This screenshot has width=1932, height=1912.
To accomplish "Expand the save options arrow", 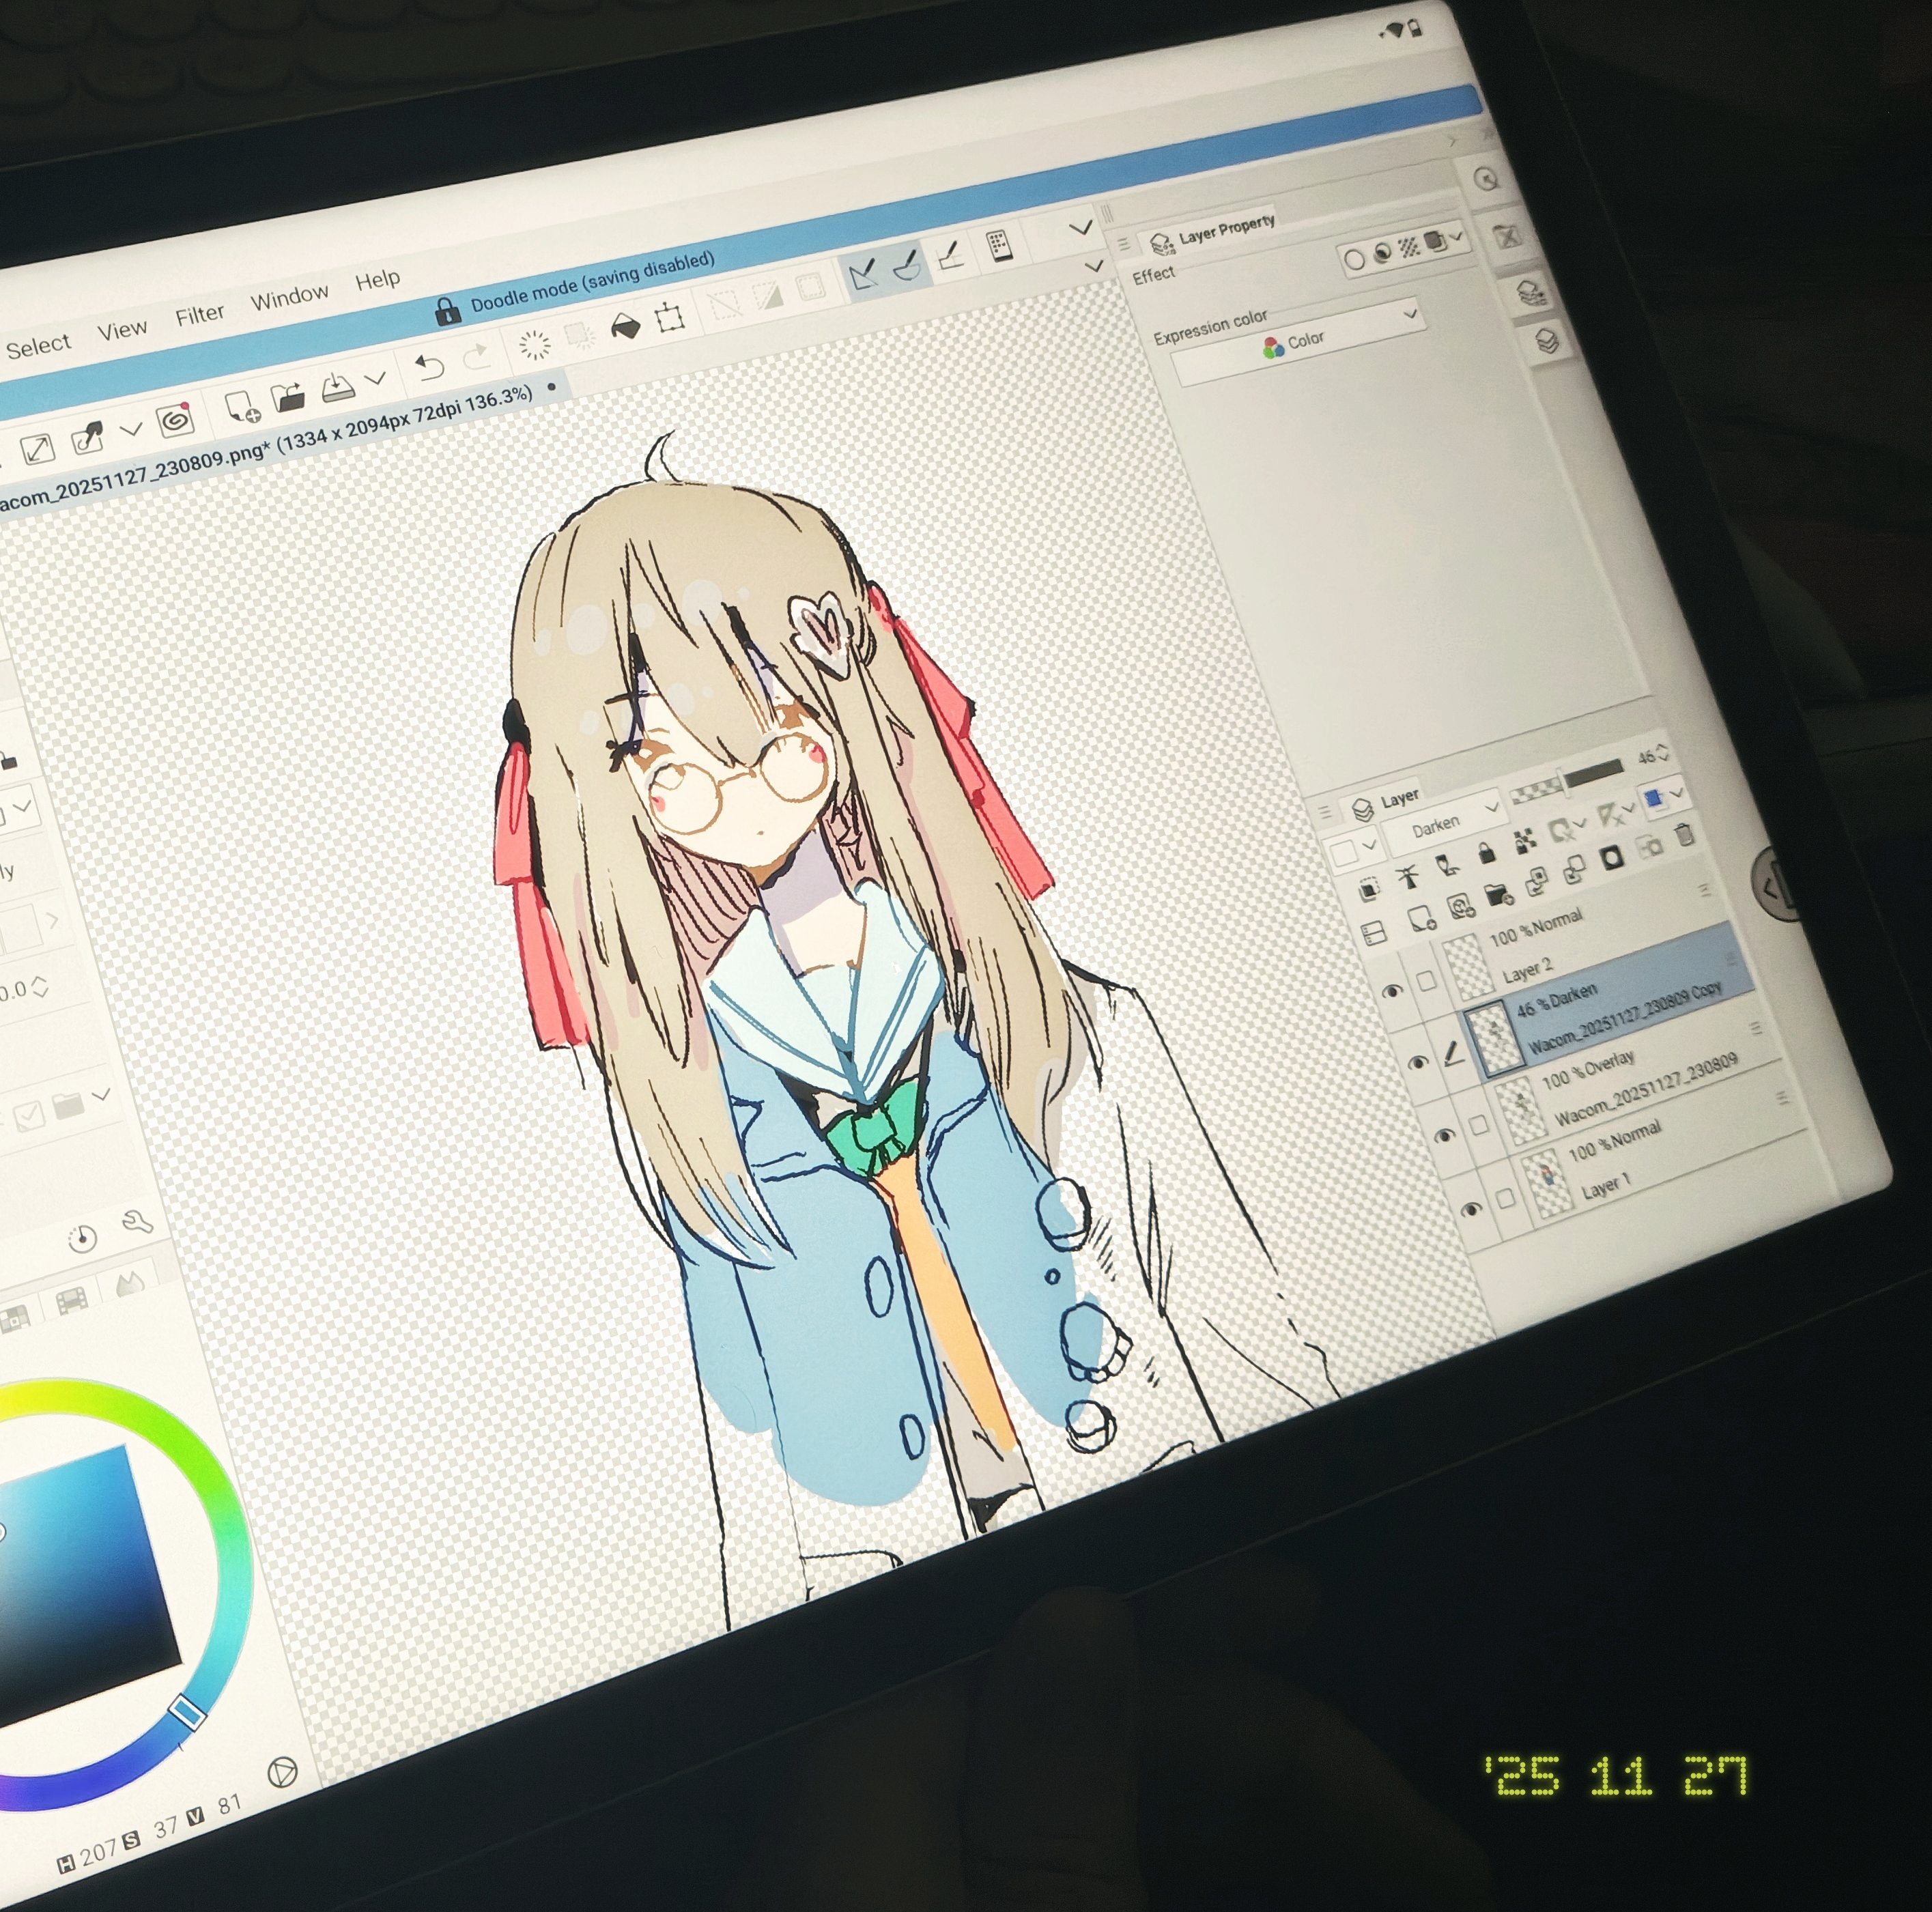I will [376, 379].
